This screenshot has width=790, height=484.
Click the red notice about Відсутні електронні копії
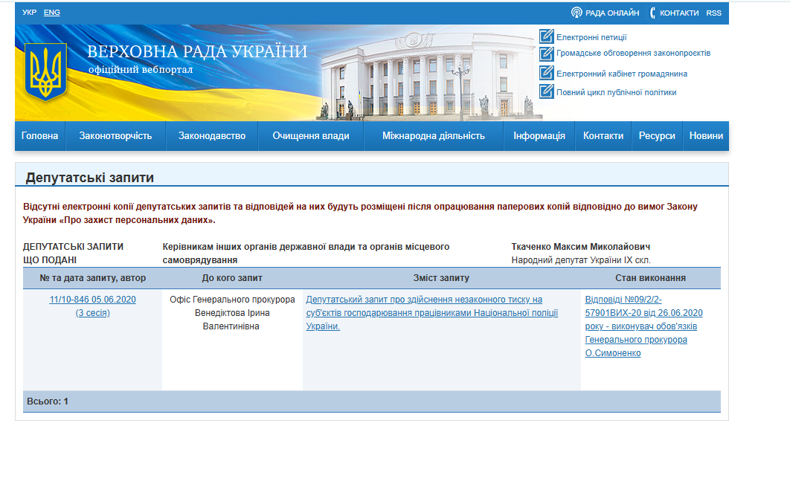(360, 213)
